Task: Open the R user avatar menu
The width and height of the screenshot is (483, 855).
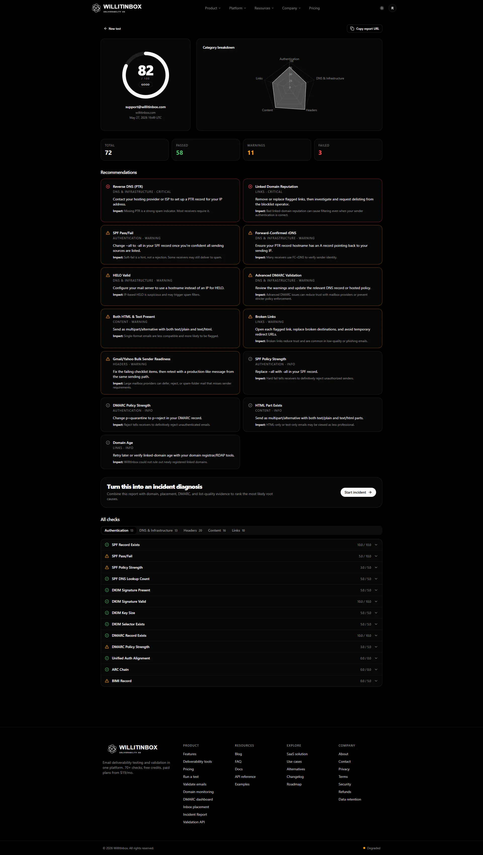Action: click(392, 8)
